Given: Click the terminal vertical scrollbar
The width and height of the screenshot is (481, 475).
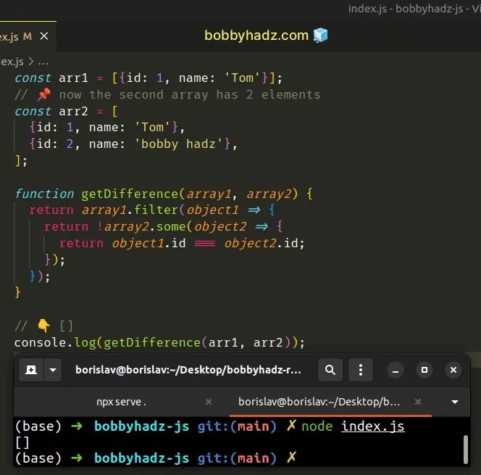Looking at the screenshot, I should click(466, 449).
